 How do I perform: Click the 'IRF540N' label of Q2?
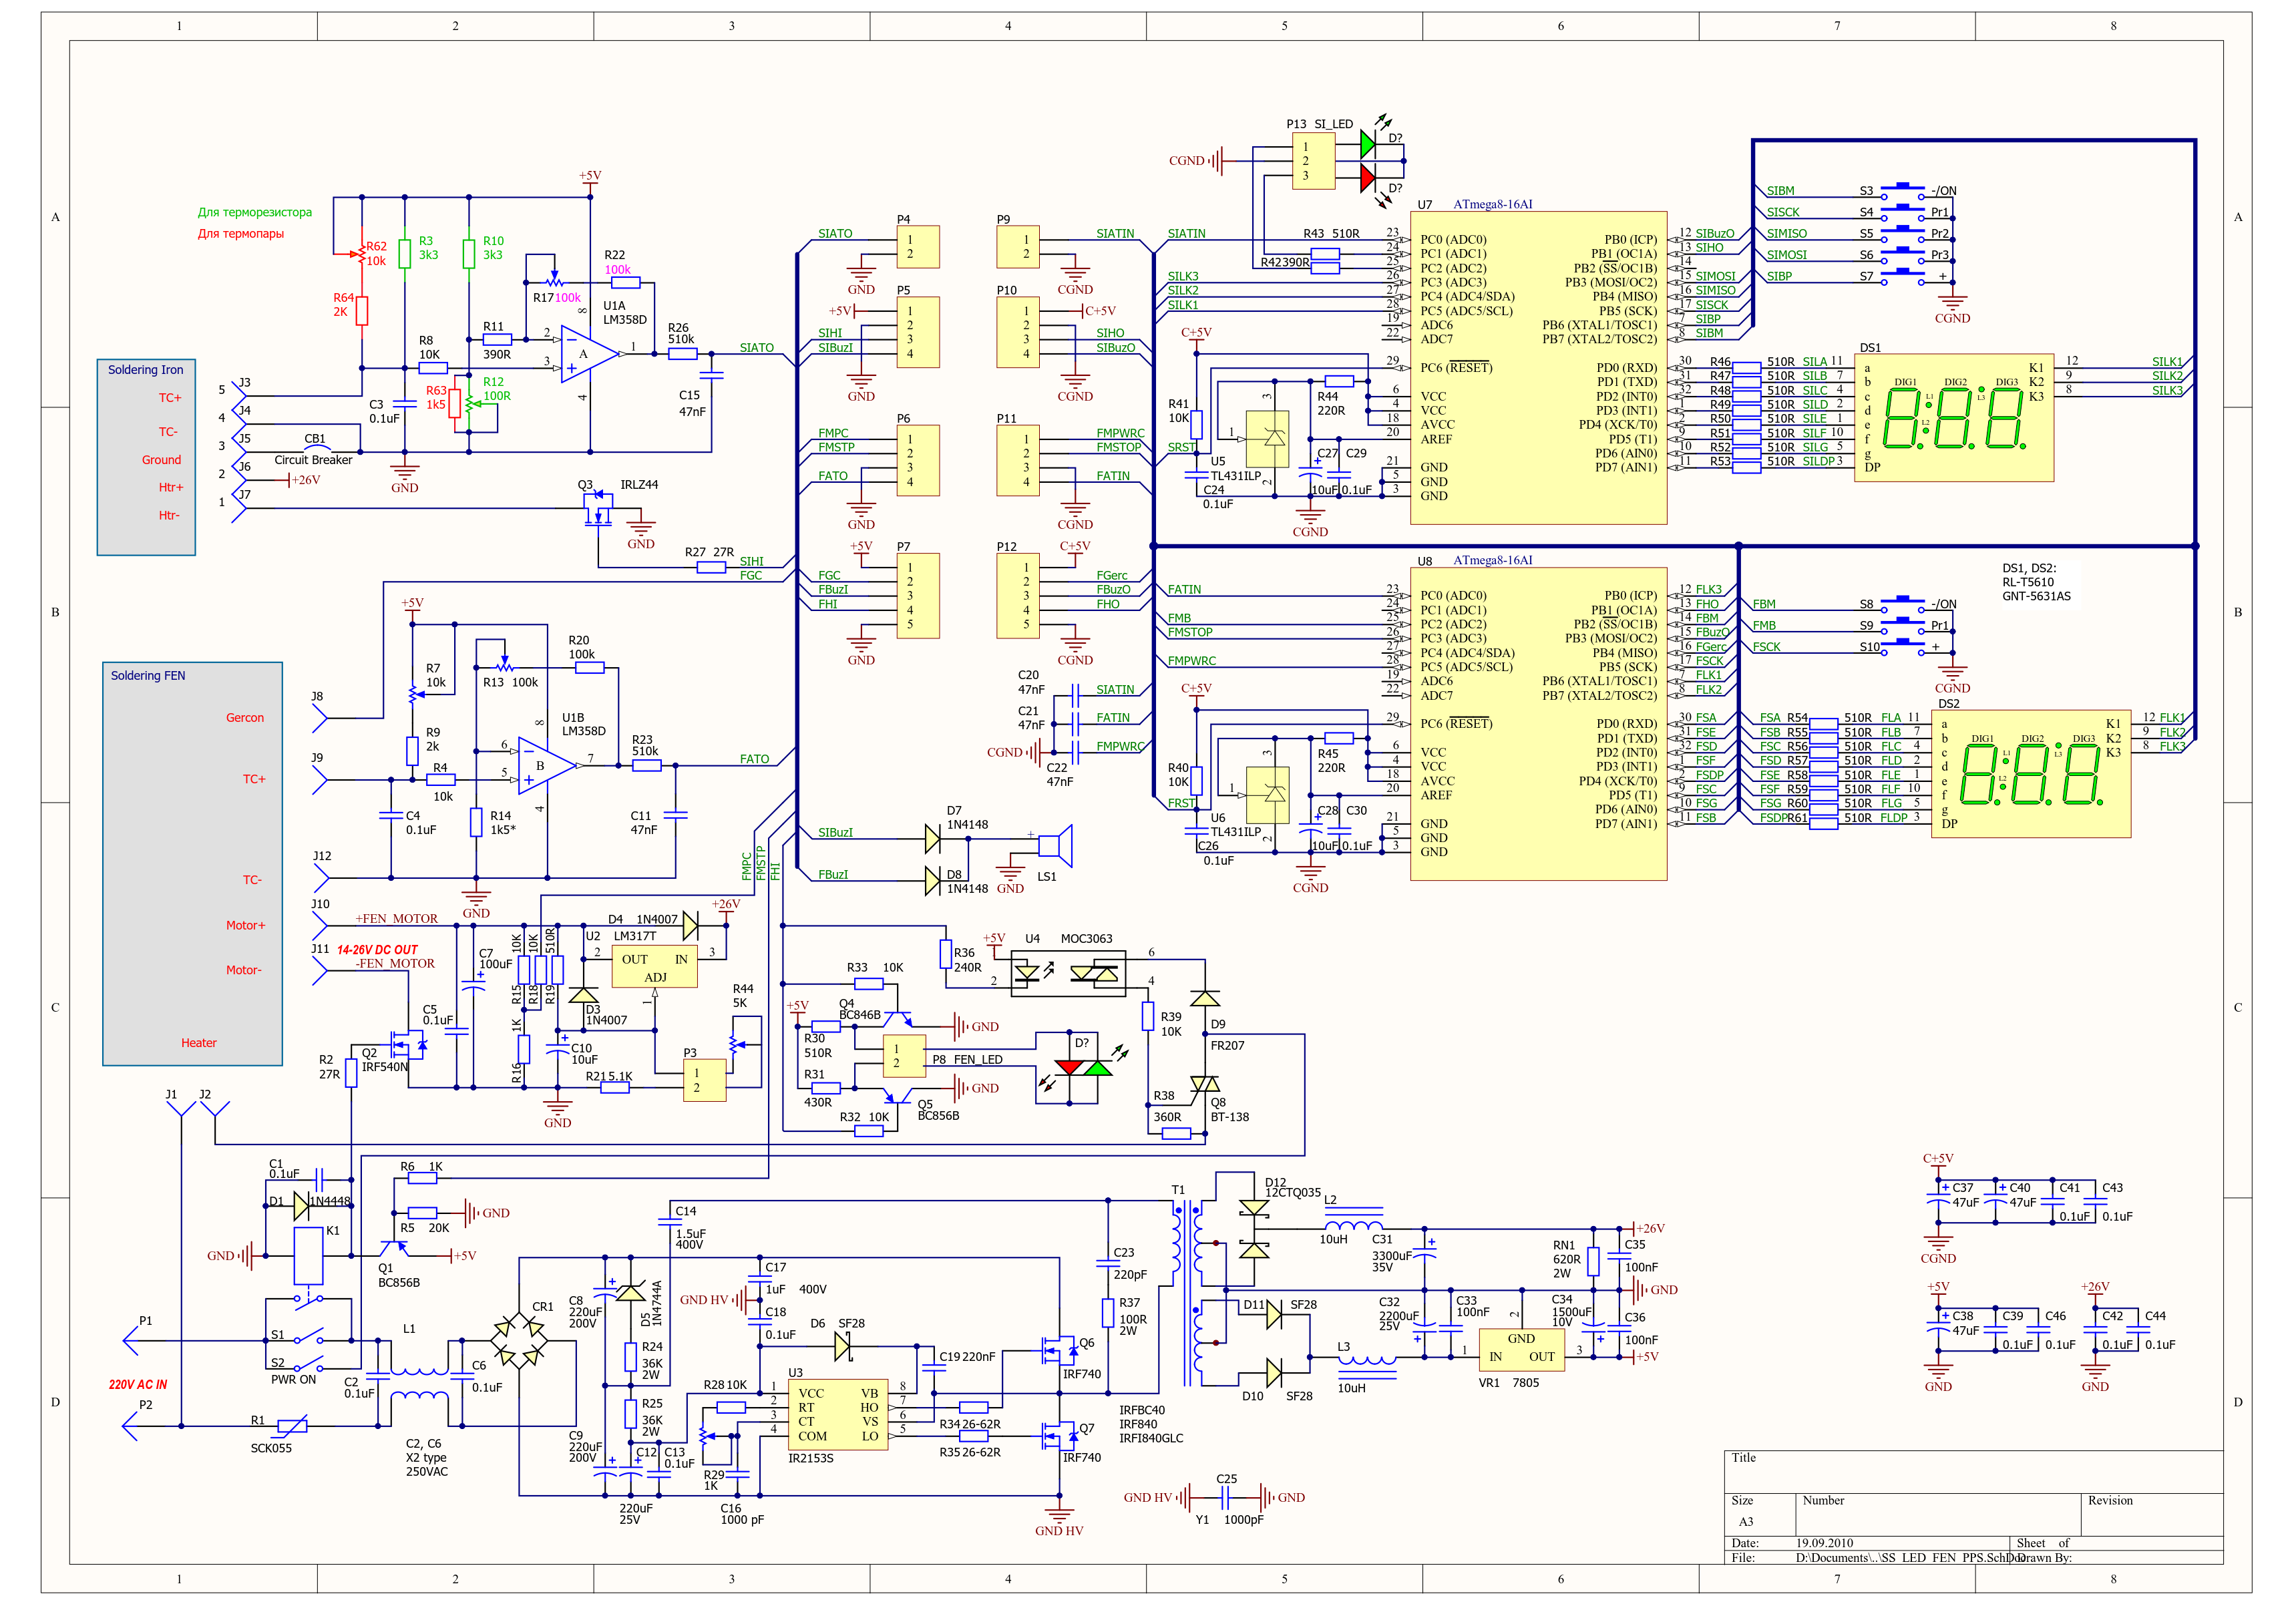coord(385,1067)
